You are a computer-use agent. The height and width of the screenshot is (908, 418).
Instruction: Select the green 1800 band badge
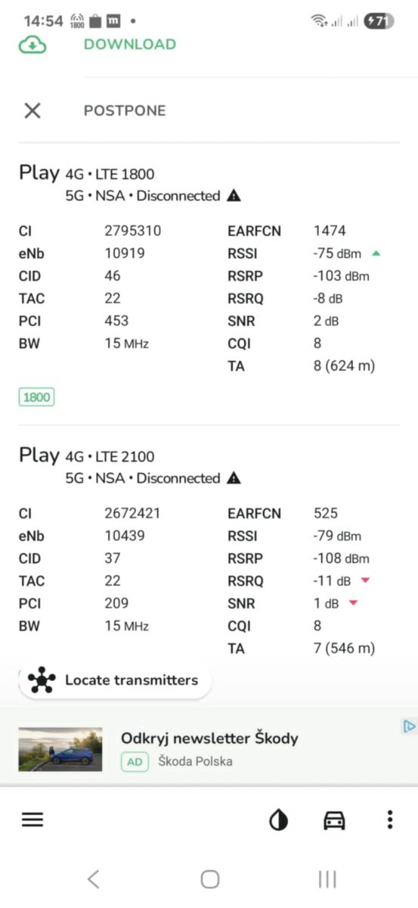pos(36,396)
